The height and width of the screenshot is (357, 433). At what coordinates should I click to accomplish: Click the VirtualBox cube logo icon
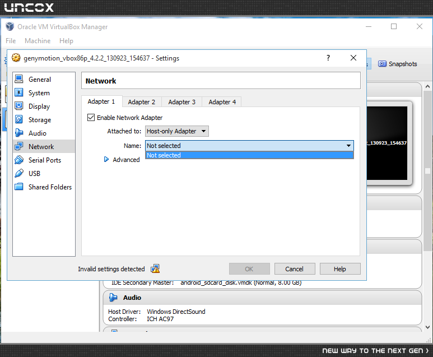click(x=10, y=26)
